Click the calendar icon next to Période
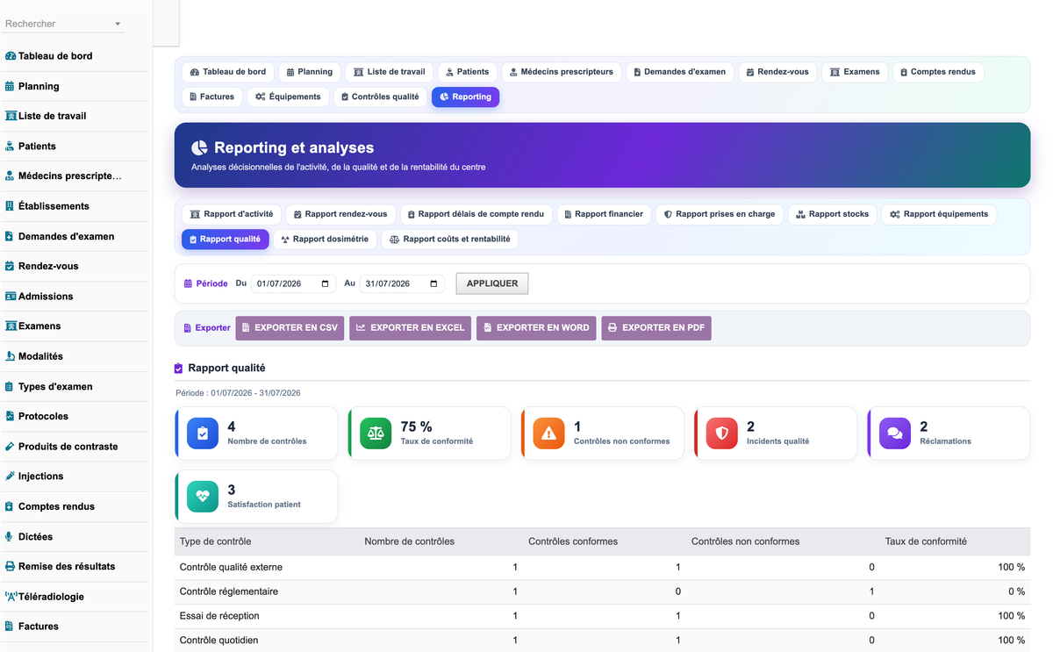The image size is (1053, 652). pos(188,283)
